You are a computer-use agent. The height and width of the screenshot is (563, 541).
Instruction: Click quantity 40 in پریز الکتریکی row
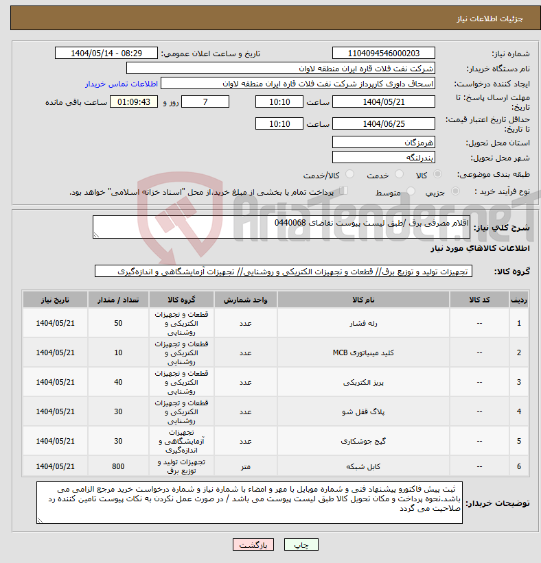coord(118,382)
